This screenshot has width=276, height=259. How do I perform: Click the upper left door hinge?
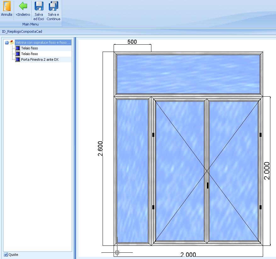[x=153, y=135]
